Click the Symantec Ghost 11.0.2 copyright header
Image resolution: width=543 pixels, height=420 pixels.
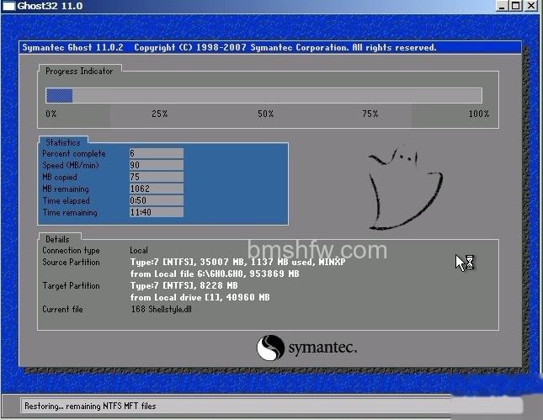[229, 47]
